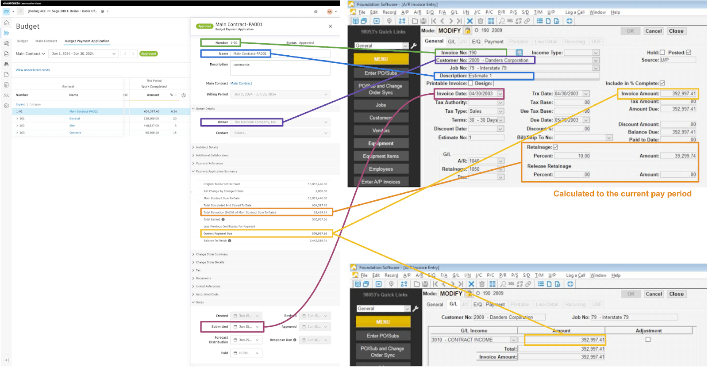Toggle the Posted checkbox
708x367 pixels.
click(689, 53)
